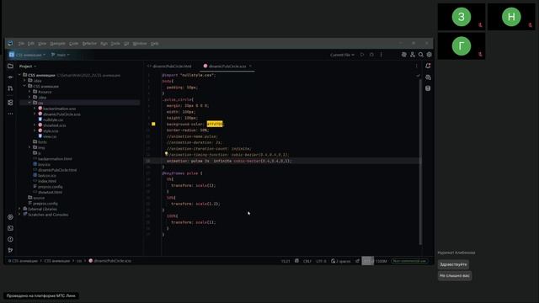Image resolution: width=539 pixels, height=303 pixels.
Task: Click the Run button in toolbar
Action: pyautogui.click(x=362, y=55)
